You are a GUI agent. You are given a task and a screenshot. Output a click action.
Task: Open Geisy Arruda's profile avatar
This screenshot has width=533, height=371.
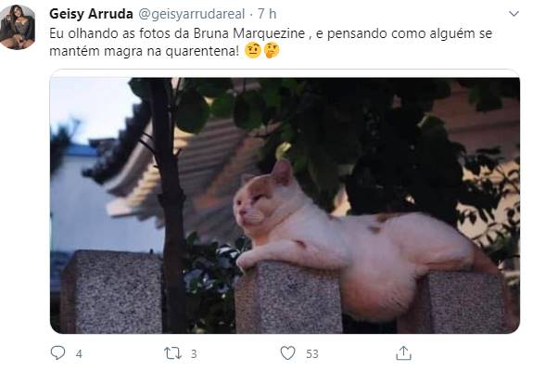[18, 27]
